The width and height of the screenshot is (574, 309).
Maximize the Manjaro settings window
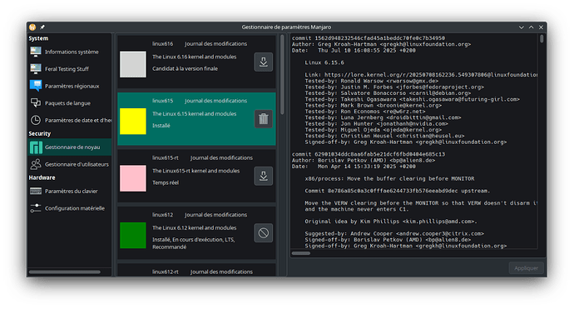tap(532, 27)
